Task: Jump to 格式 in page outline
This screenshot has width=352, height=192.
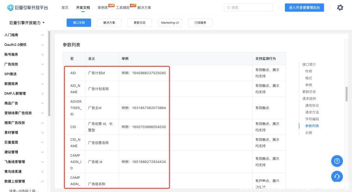Action: pos(308,78)
